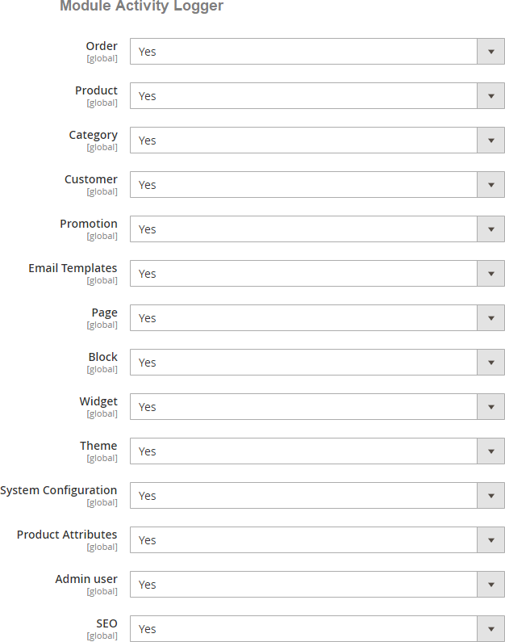This screenshot has height=642, width=505.
Task: Open the Customer logging select box
Action: [x=316, y=185]
